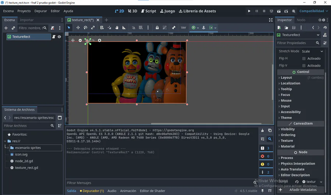Screen dimensions: 331x195
Task: Open the Stretch Mode Scale dropdown
Action: (312, 51)
